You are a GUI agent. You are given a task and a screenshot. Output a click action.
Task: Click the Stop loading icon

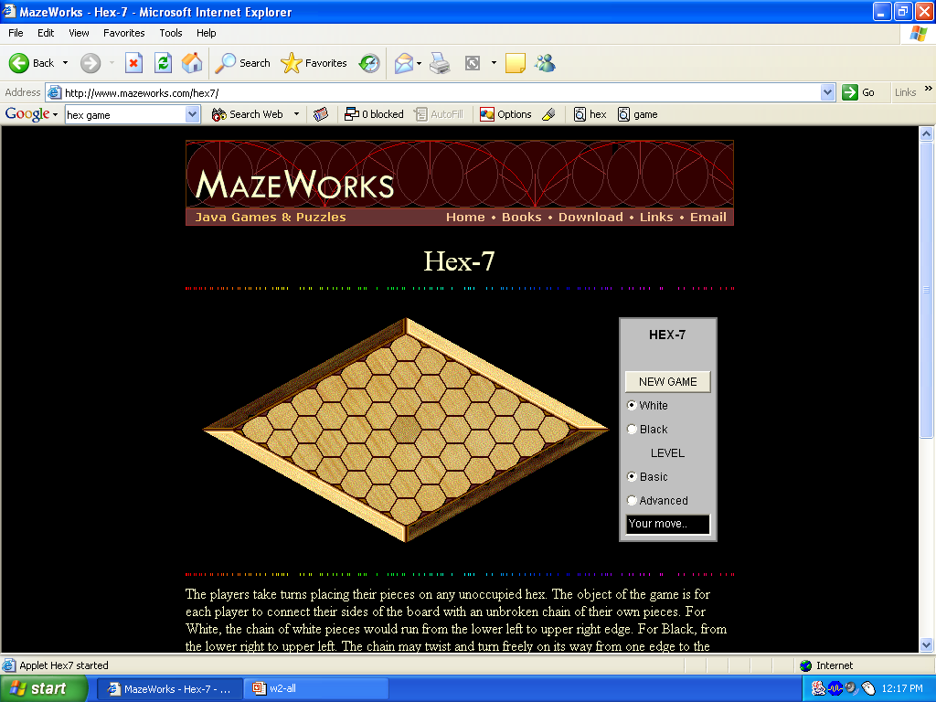point(133,63)
